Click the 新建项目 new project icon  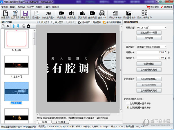click(x=5, y=15)
